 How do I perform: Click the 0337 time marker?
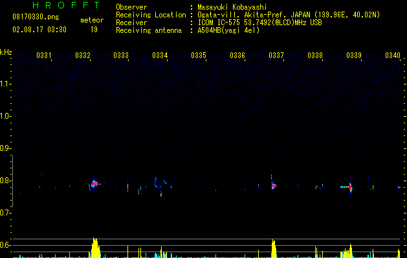(x=276, y=55)
